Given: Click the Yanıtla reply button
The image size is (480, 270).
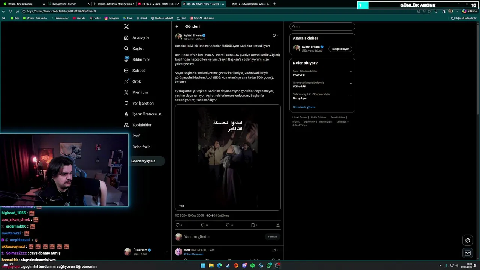Looking at the screenshot, I should pyautogui.click(x=273, y=237).
